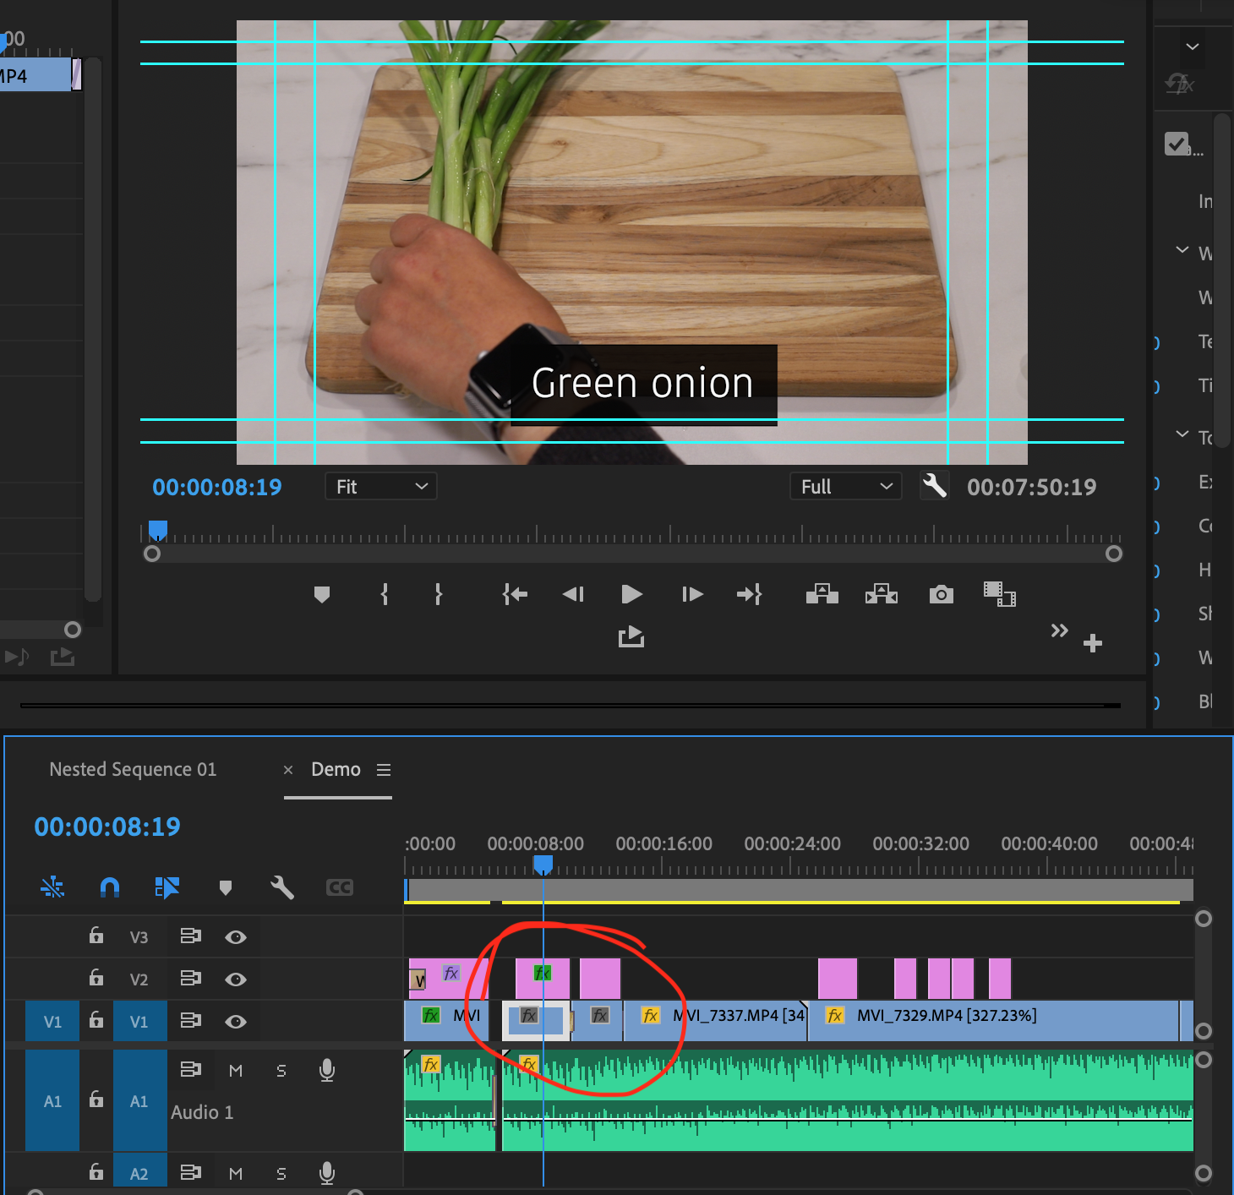Toggle the V2 track output eye
This screenshot has width=1234, height=1195.
point(236,978)
